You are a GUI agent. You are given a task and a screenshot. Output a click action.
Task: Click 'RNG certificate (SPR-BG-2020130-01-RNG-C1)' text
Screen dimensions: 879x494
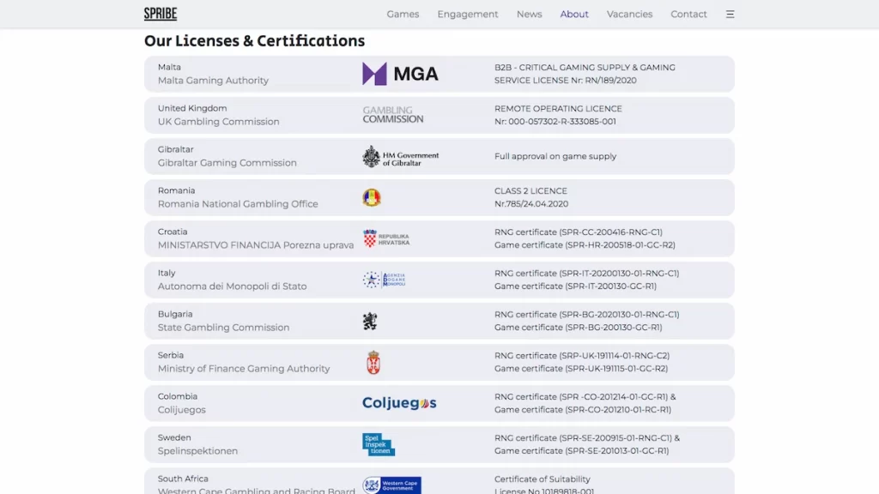click(586, 315)
